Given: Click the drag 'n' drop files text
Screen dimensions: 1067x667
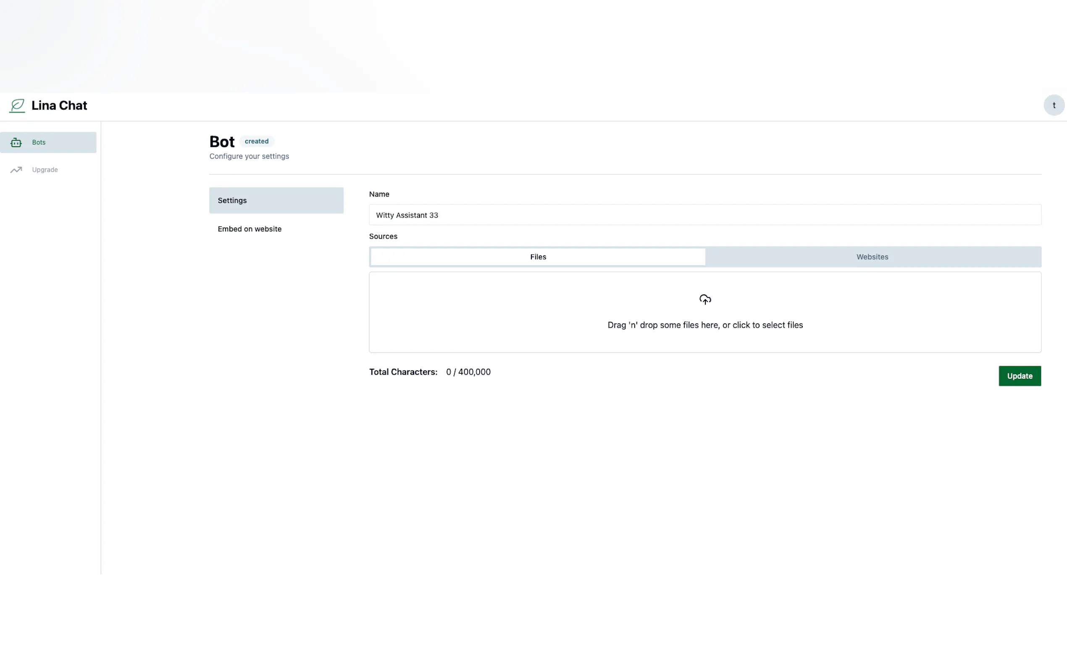Looking at the screenshot, I should [705, 325].
